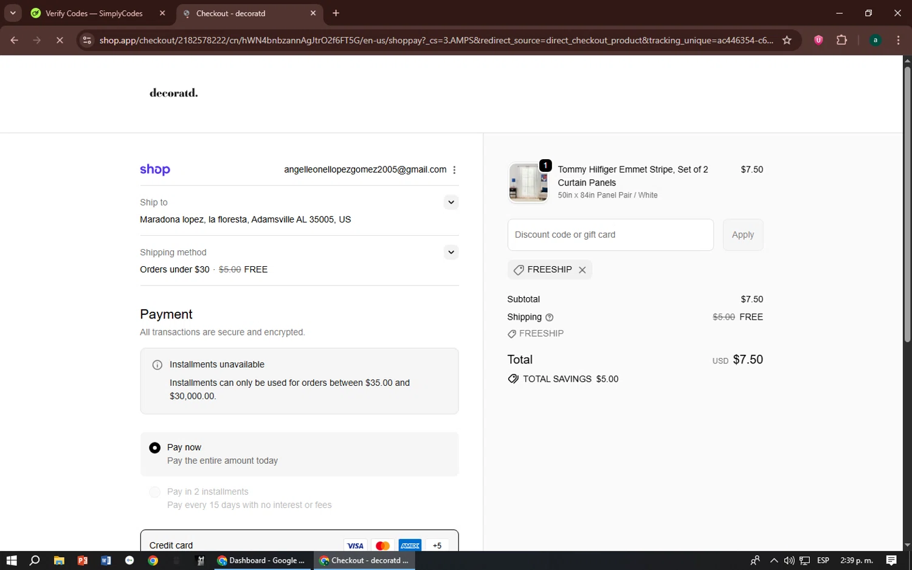Open account options menu next to email

pyautogui.click(x=454, y=170)
